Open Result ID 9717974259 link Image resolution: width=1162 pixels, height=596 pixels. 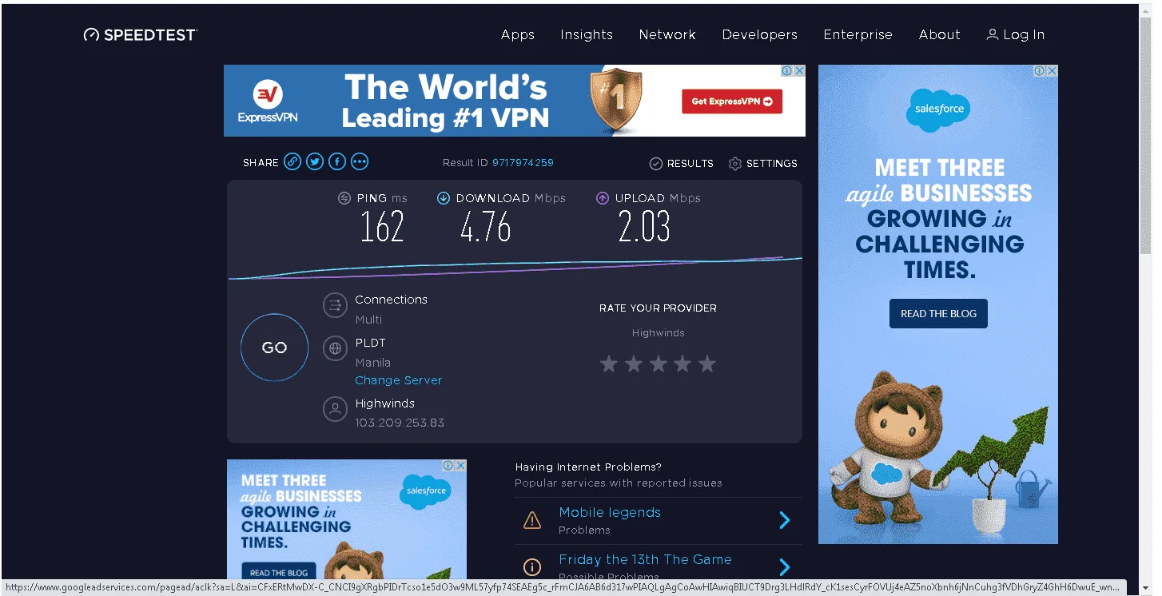click(x=523, y=162)
